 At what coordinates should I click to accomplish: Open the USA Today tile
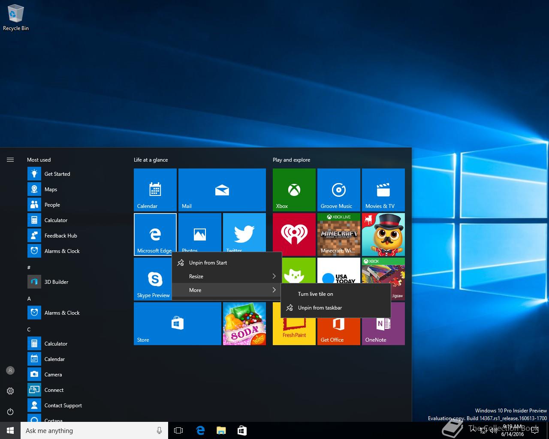tap(339, 270)
